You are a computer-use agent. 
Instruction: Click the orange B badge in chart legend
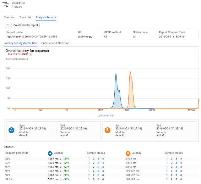pyautogui.click(x=107, y=130)
